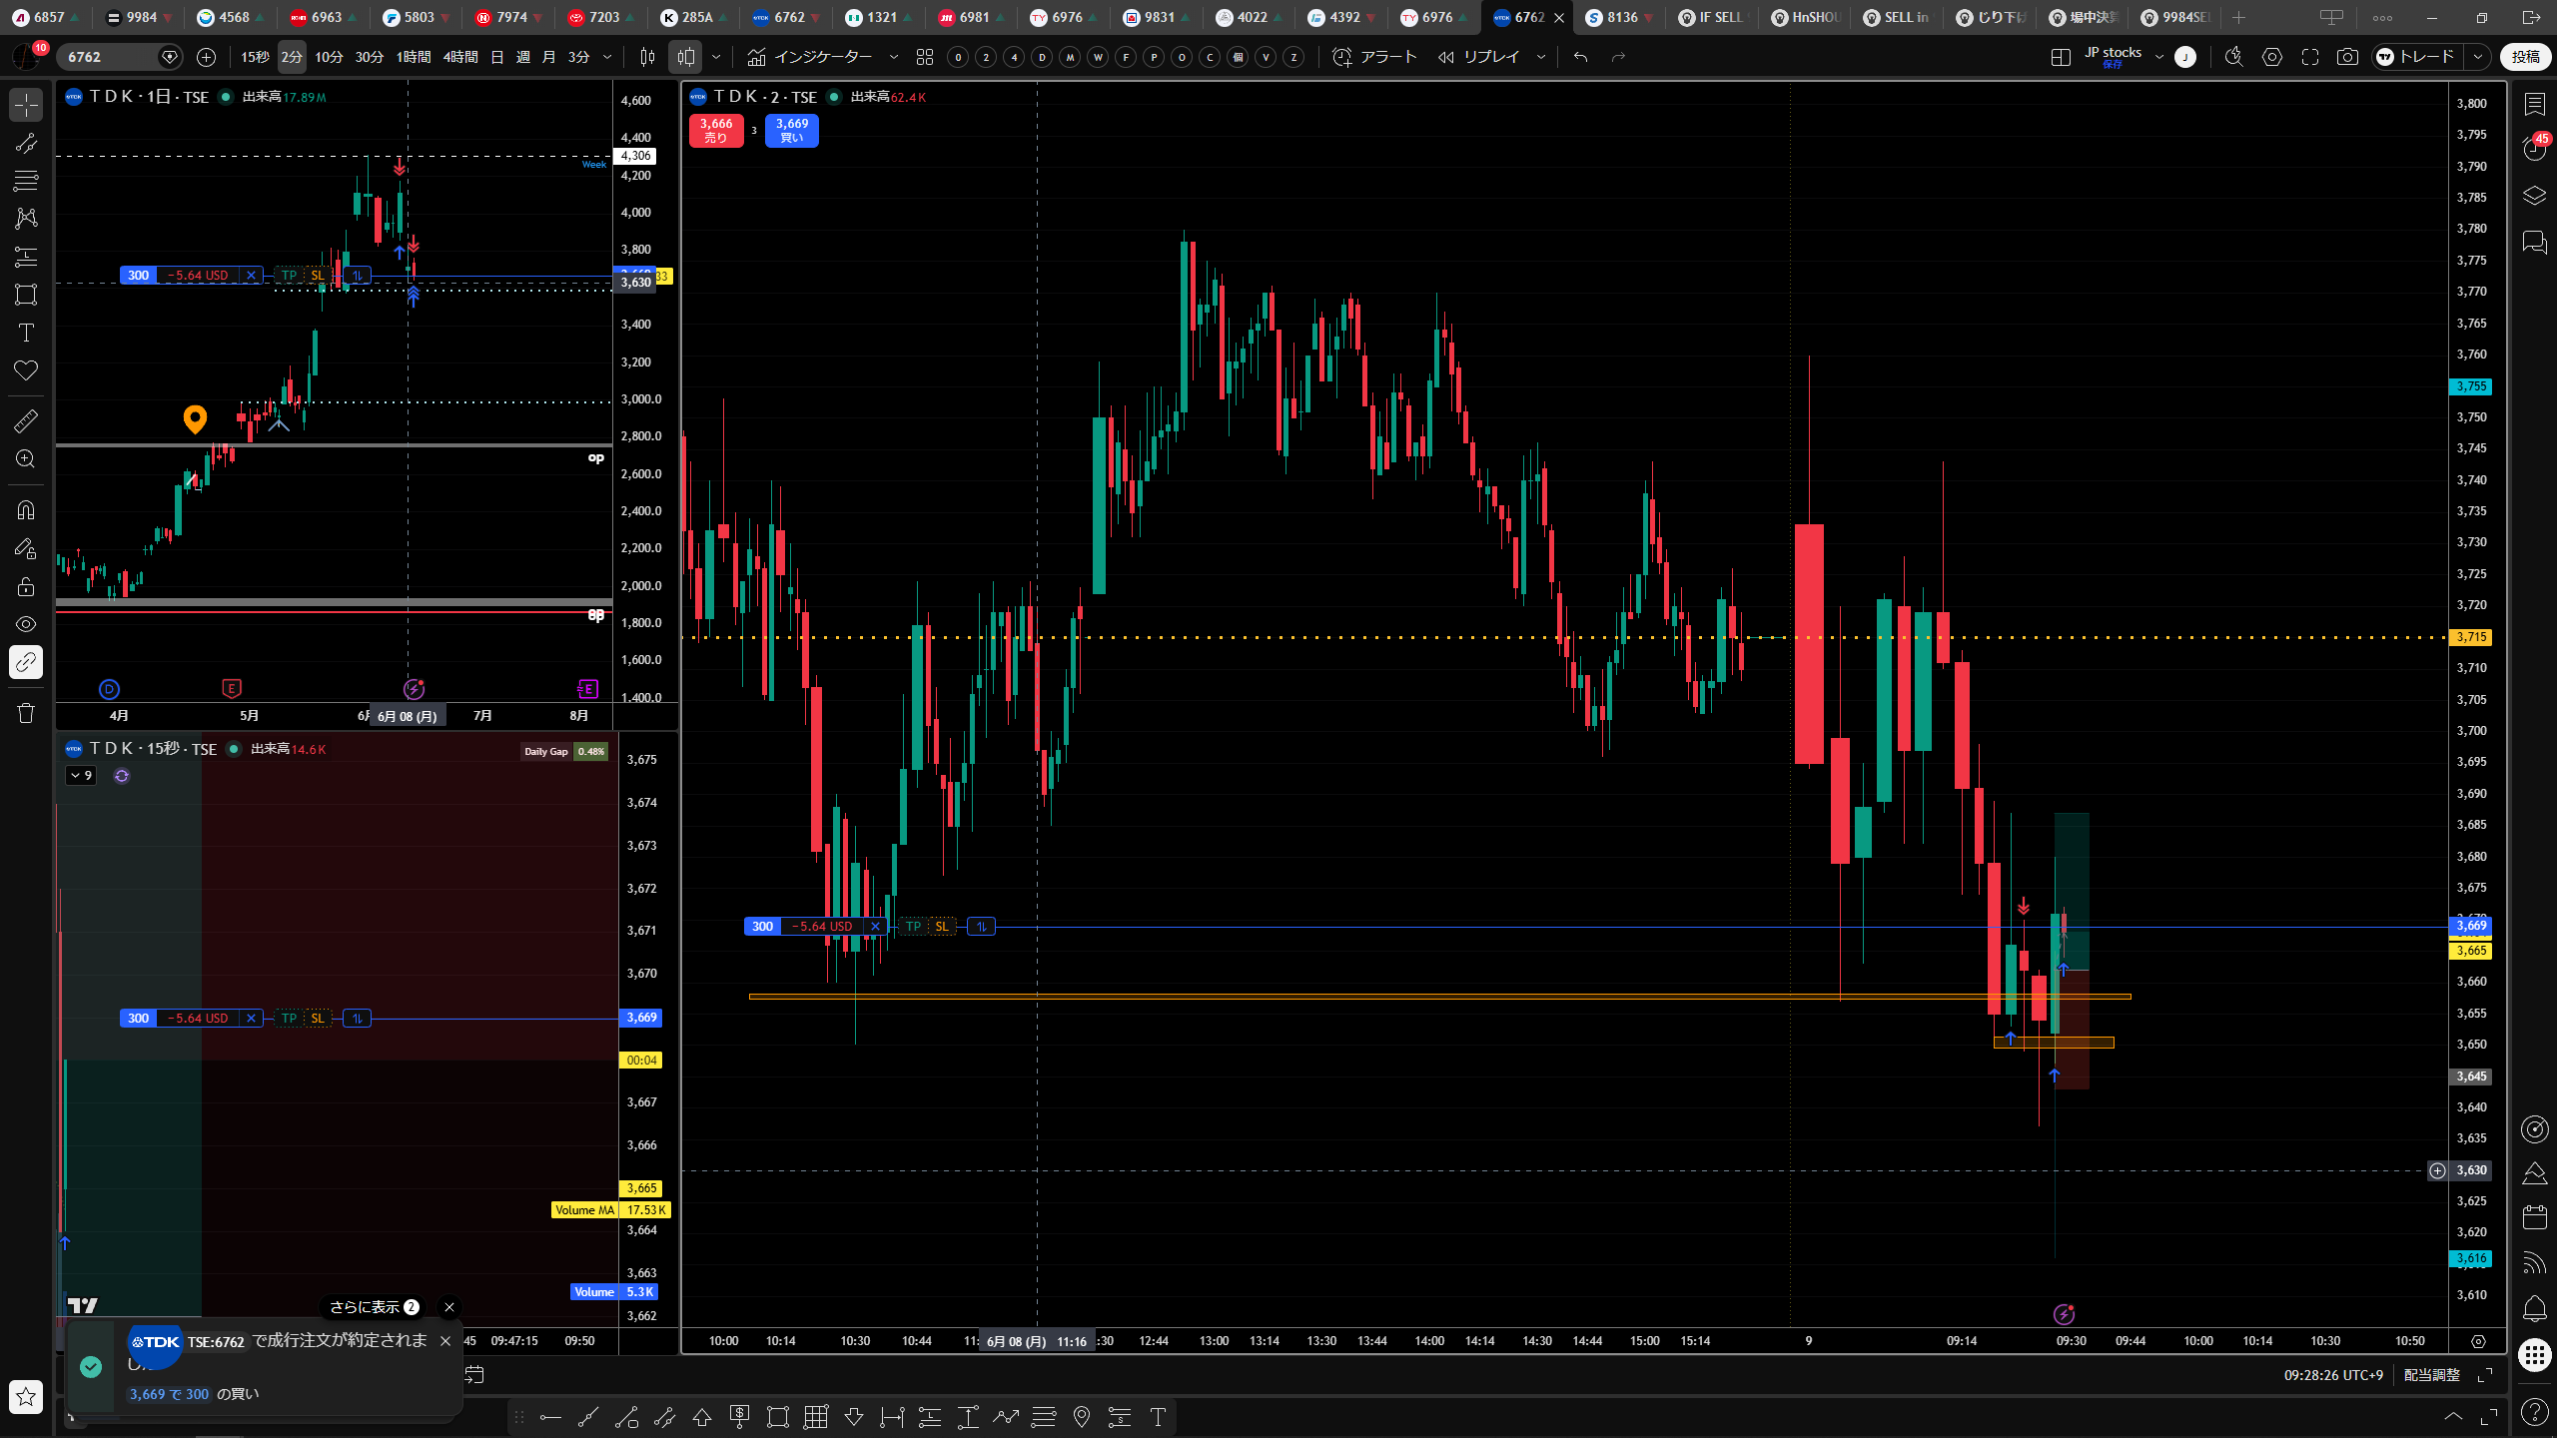Toggle drawing sync link icon
The height and width of the screenshot is (1438, 2557).
tap(26, 662)
